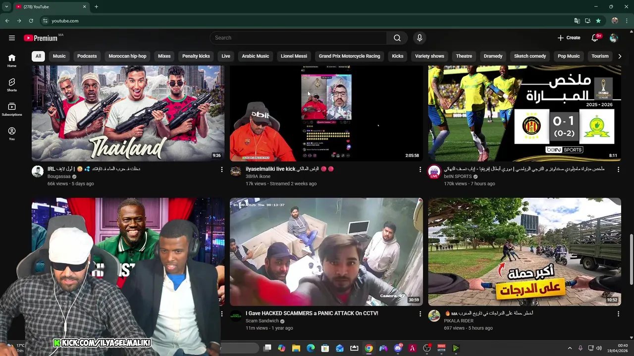Select the Tourism chip

pos(600,56)
